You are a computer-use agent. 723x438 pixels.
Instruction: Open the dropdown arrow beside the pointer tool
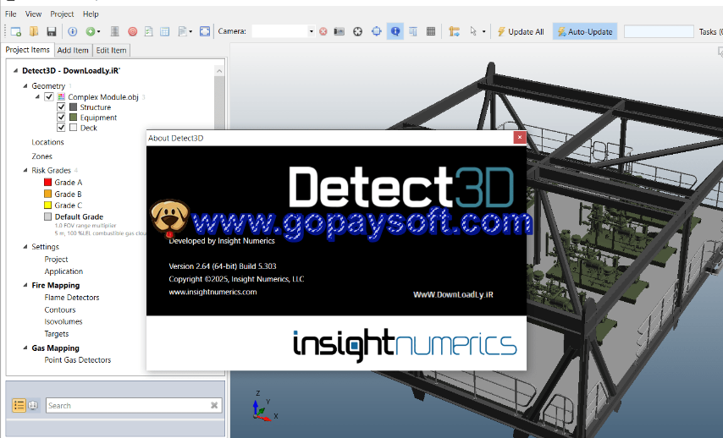coord(483,32)
